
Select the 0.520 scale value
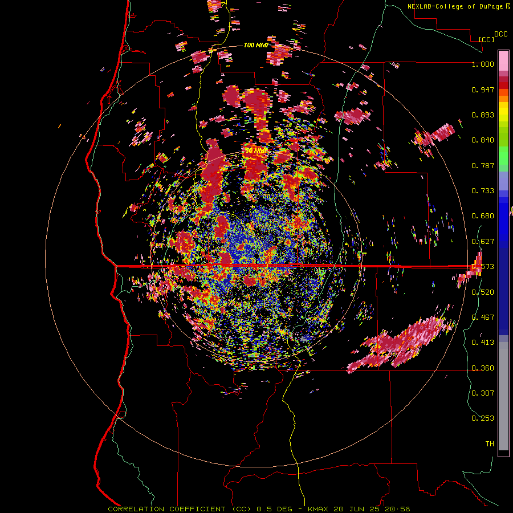[483, 292]
